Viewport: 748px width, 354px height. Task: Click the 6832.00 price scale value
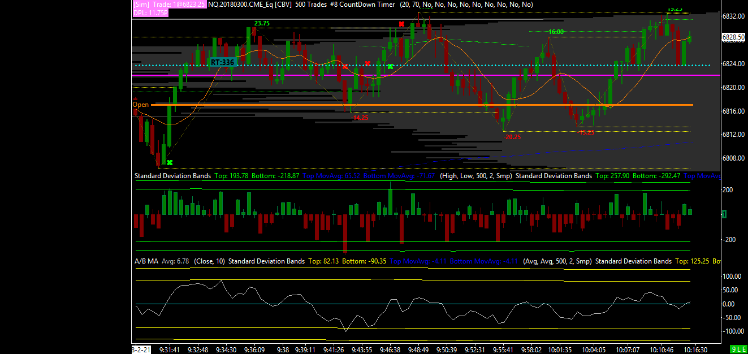pyautogui.click(x=733, y=16)
